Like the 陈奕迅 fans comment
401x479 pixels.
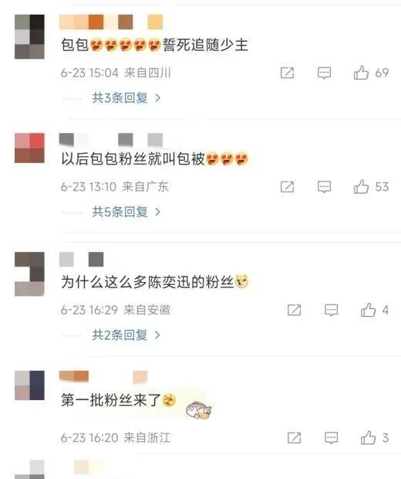[x=368, y=310]
